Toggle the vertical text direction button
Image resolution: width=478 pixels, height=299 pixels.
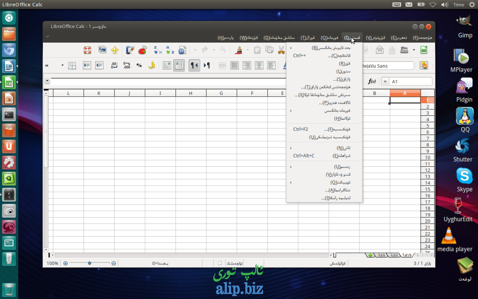pyautogui.click(x=167, y=65)
